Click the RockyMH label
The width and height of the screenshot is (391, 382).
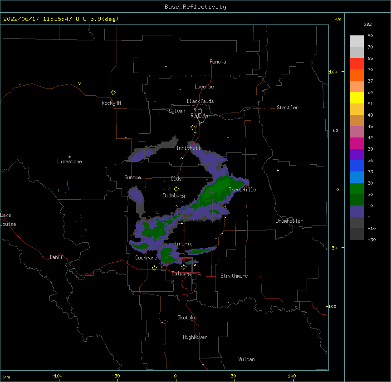[x=111, y=103]
